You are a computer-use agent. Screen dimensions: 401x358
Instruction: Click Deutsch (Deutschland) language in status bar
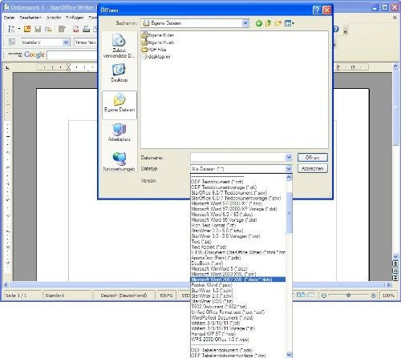(124, 296)
